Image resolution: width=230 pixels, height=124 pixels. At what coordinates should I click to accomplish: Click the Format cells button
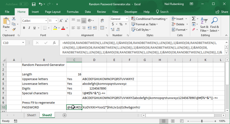(180, 30)
